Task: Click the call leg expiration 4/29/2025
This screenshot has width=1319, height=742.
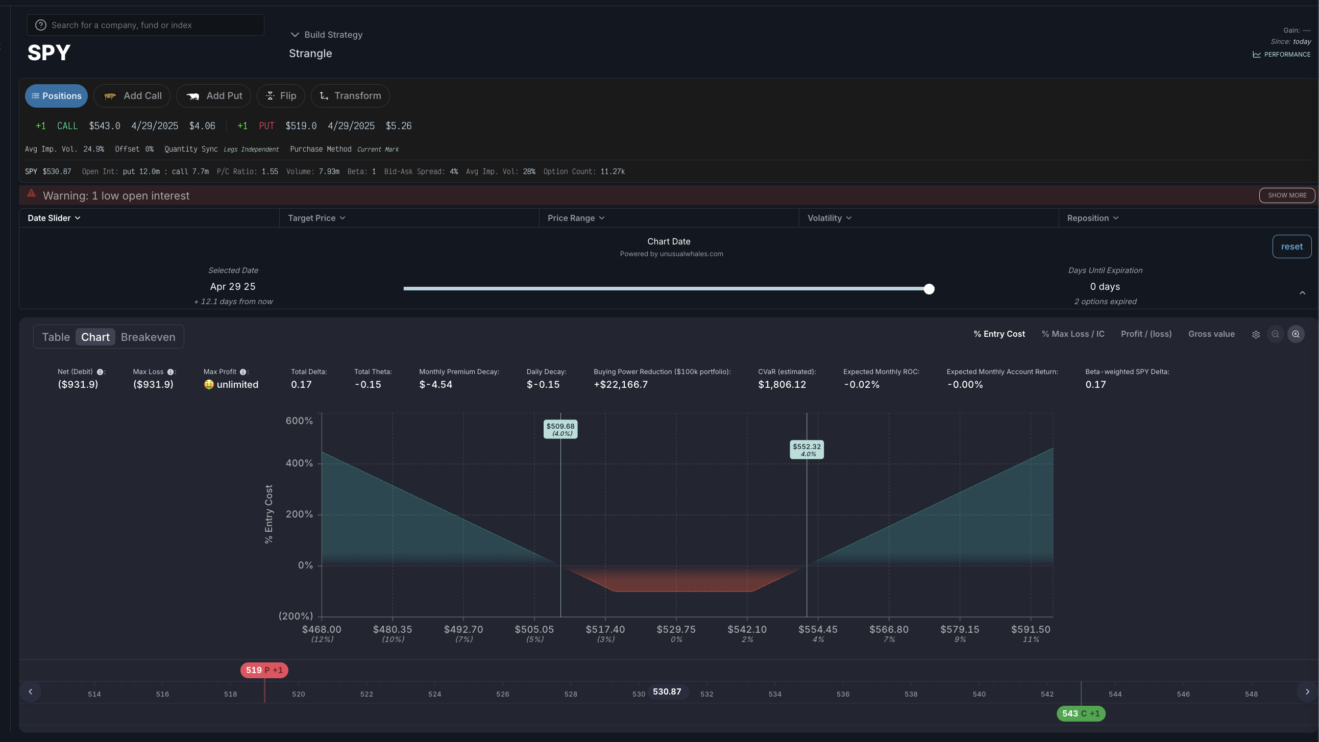Action: [x=155, y=126]
